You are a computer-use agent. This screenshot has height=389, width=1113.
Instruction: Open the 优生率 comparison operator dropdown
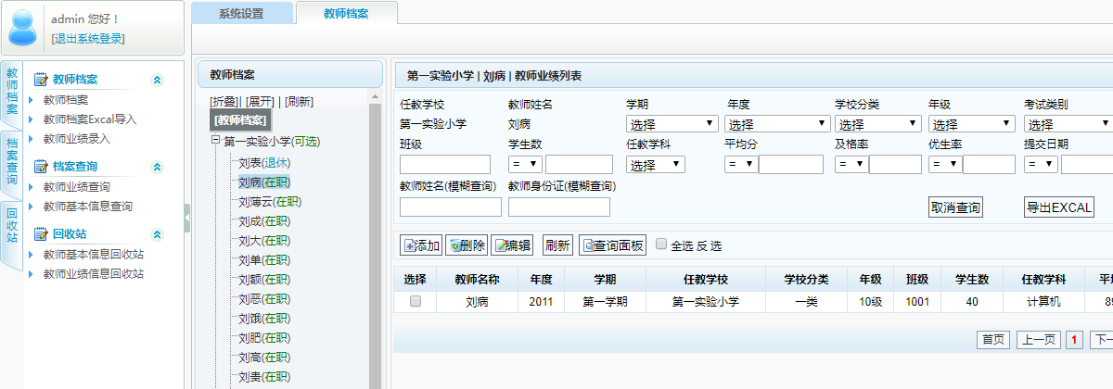[944, 165]
